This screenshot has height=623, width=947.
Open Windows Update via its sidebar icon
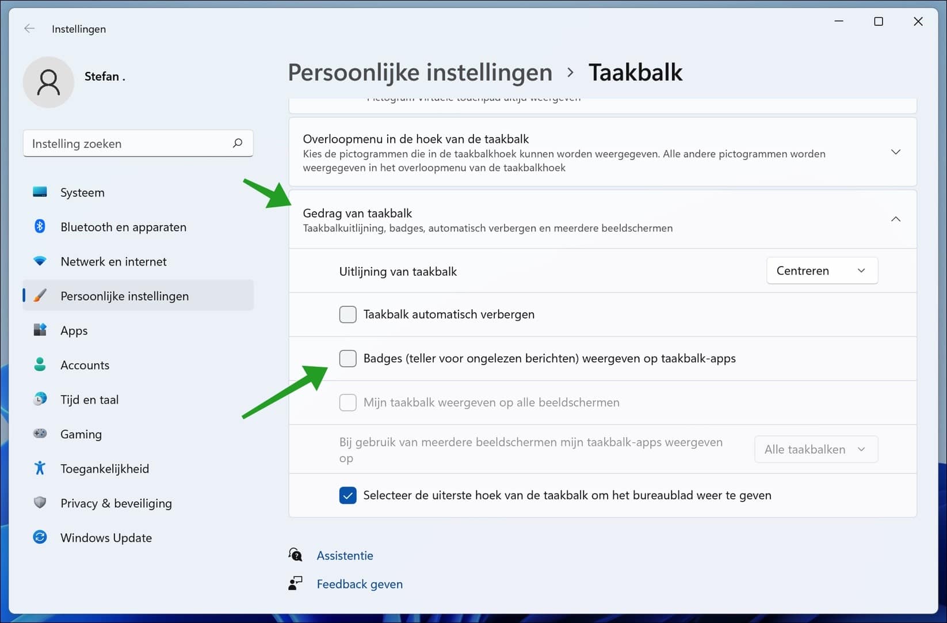pyautogui.click(x=39, y=537)
